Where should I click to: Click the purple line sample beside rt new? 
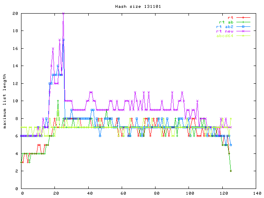coord(243,31)
